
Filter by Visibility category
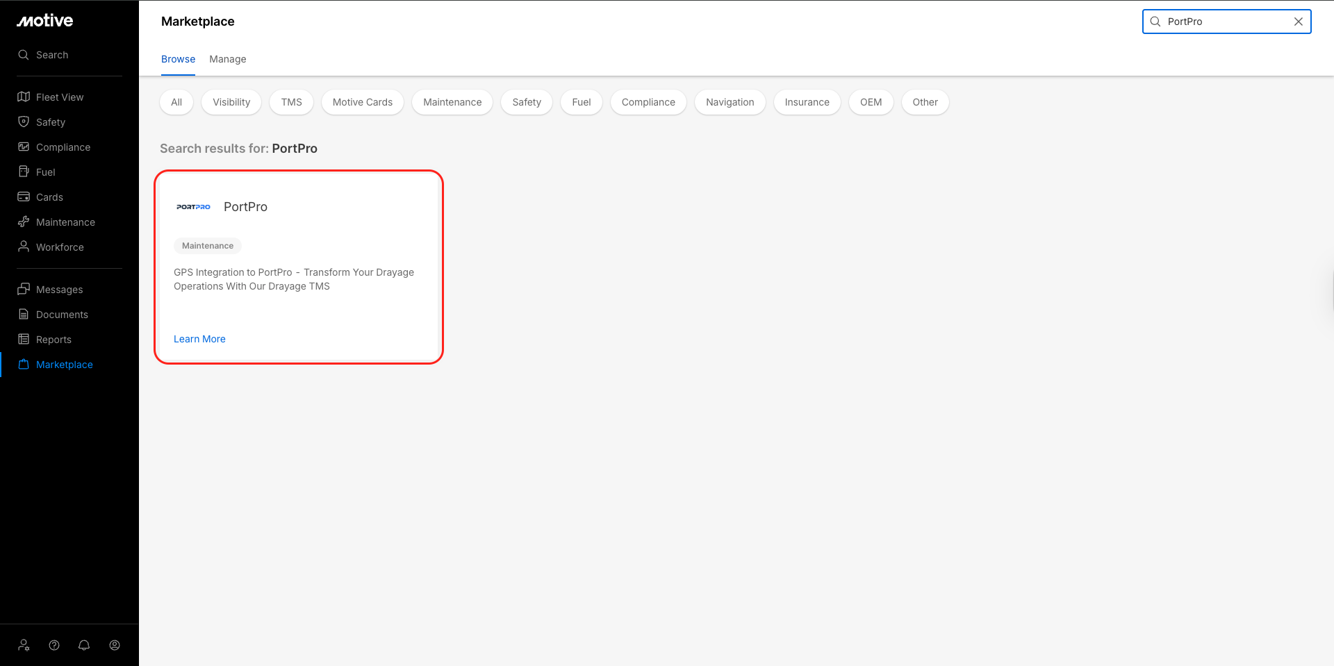click(231, 102)
